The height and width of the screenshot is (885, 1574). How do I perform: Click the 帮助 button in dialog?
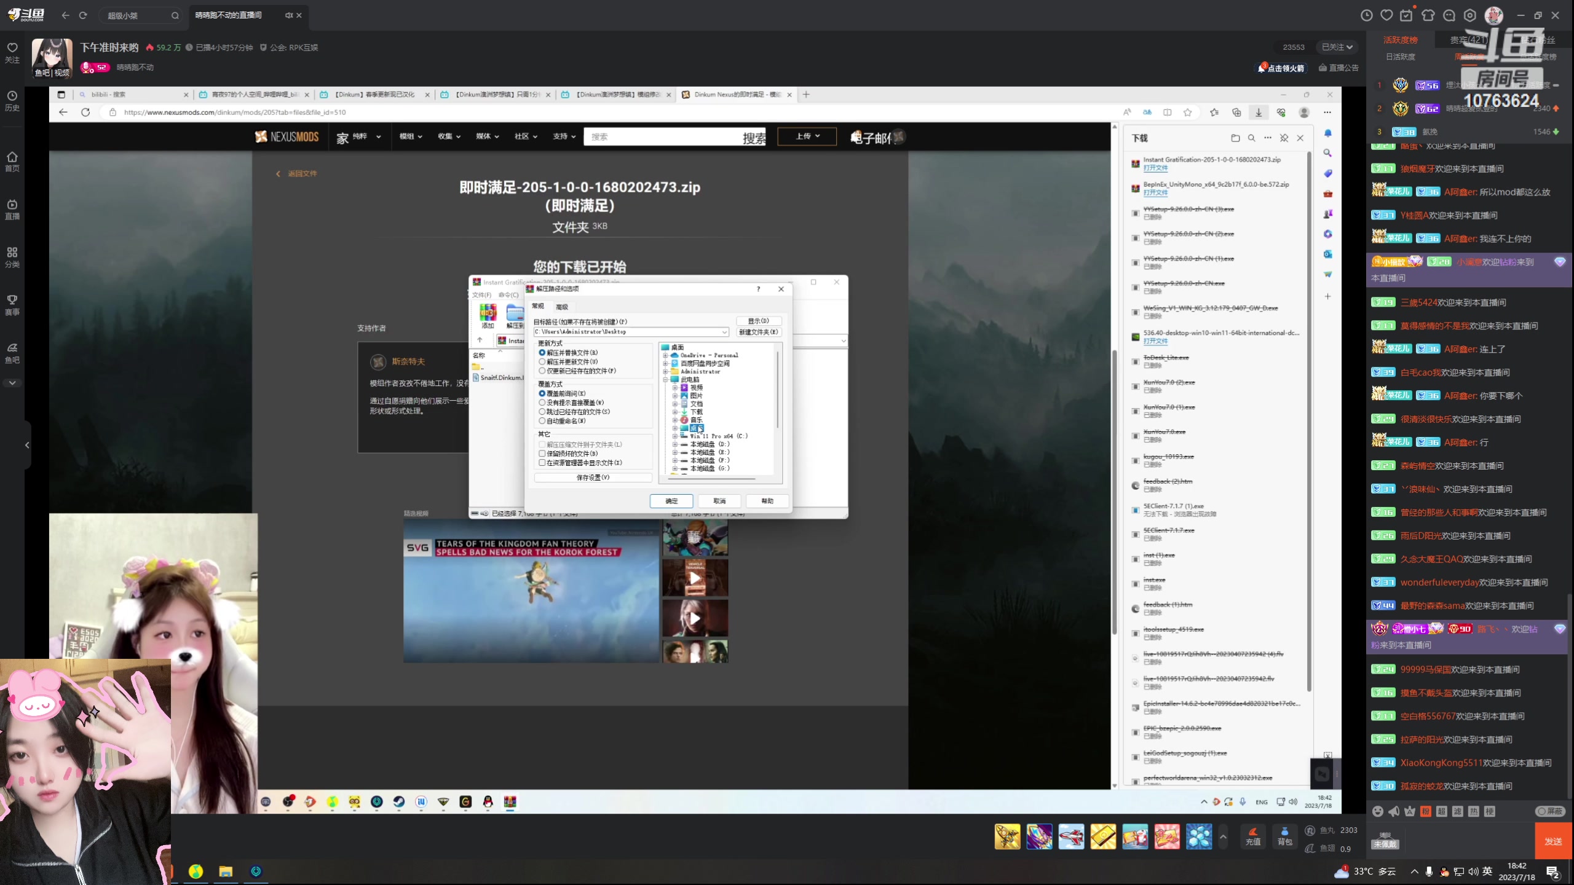pos(767,501)
